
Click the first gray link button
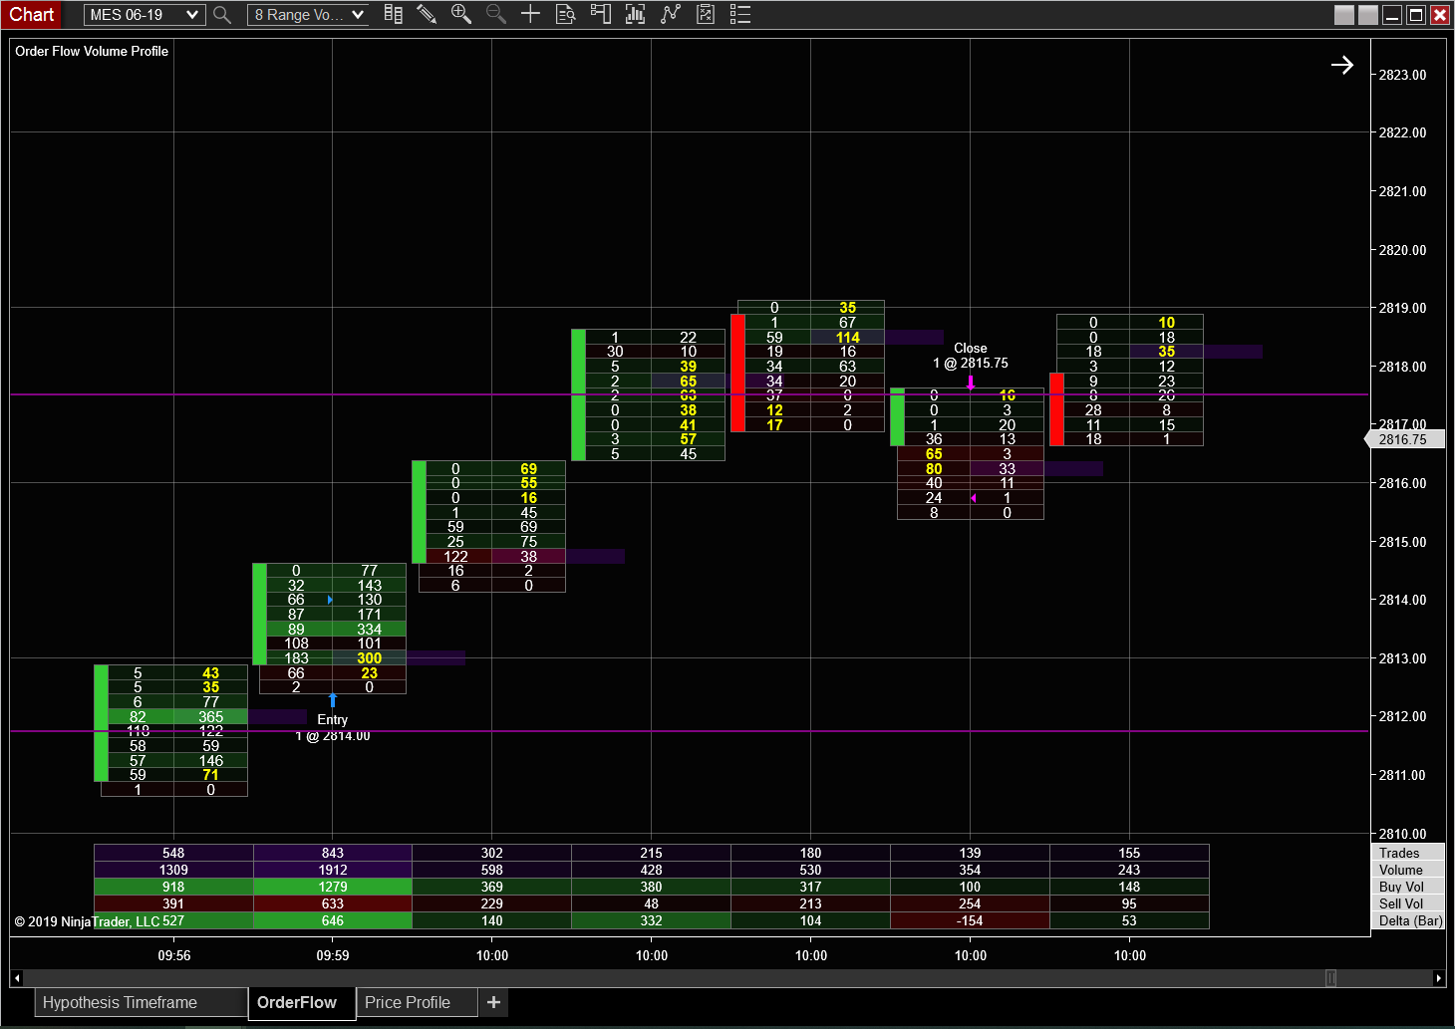[x=1344, y=15]
